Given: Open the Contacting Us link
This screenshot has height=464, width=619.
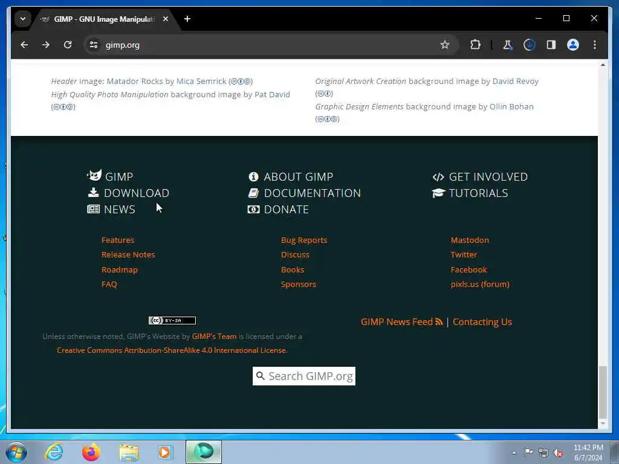Looking at the screenshot, I should pyautogui.click(x=482, y=322).
